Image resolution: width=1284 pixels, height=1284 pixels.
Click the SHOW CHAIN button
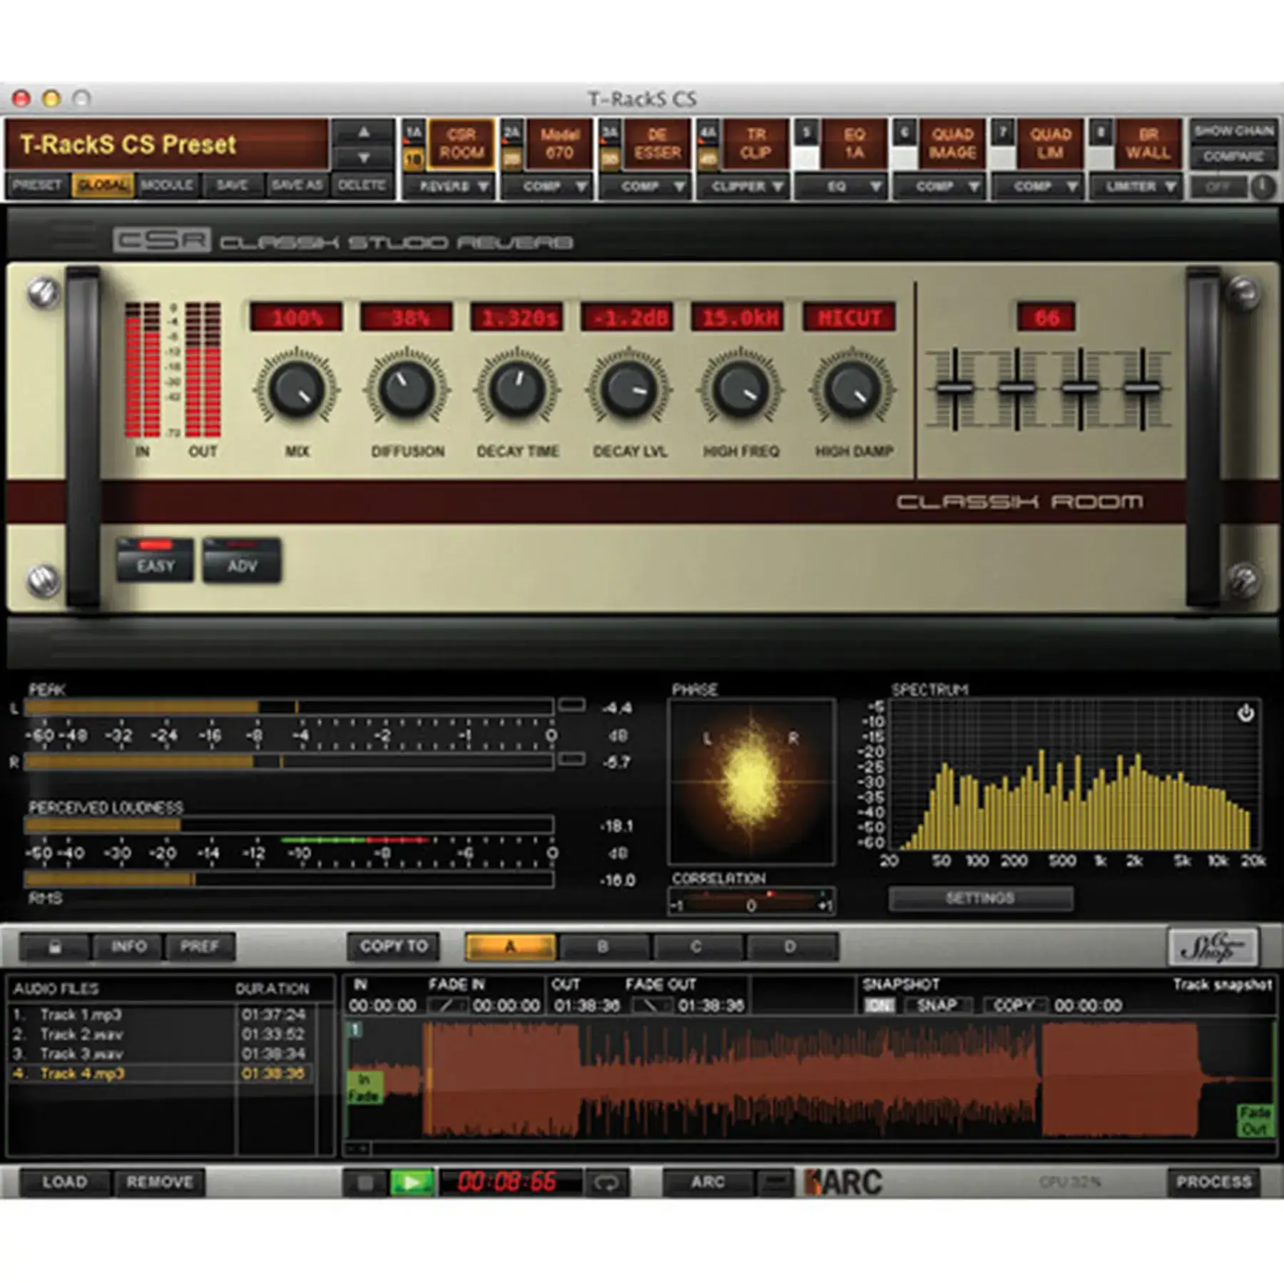click(x=1233, y=131)
